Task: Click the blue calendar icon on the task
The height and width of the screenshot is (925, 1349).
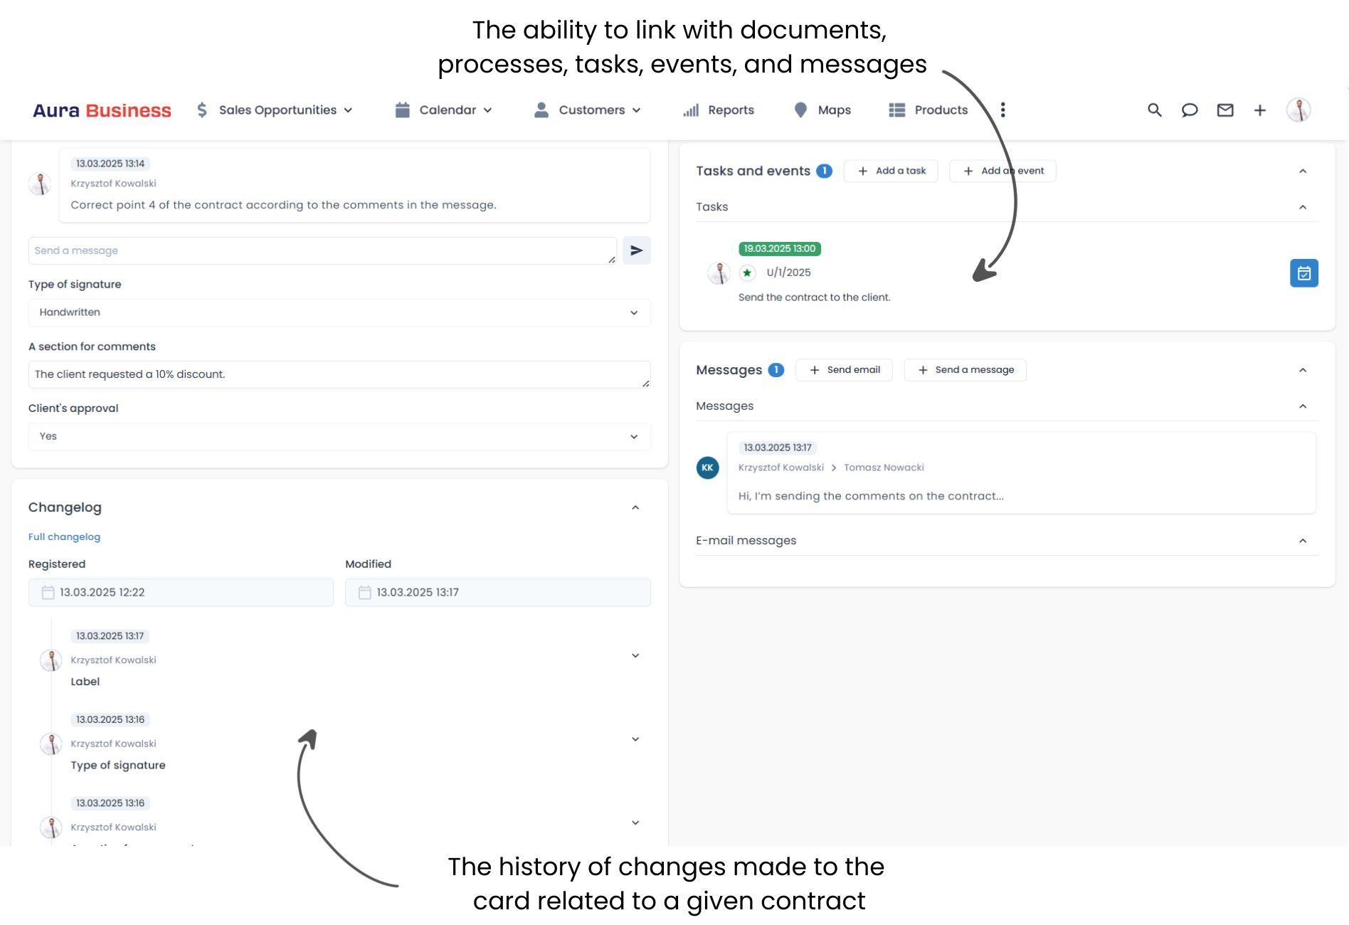Action: [1304, 273]
